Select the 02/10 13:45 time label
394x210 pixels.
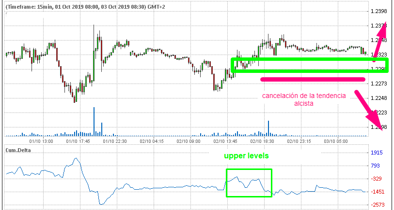(x=225, y=141)
